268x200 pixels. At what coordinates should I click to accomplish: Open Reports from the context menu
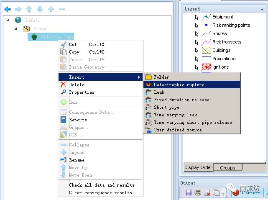[100, 120]
